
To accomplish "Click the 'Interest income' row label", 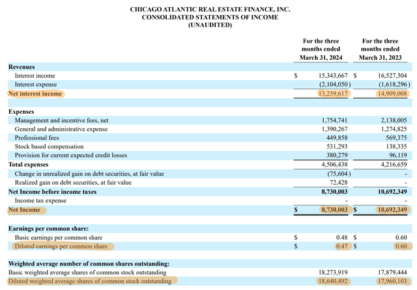I will pos(35,75).
